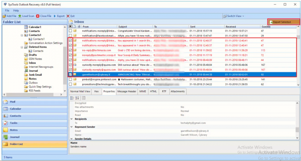Click the attachment column header icon
This screenshot has width=301, height=161.
pos(79,27)
